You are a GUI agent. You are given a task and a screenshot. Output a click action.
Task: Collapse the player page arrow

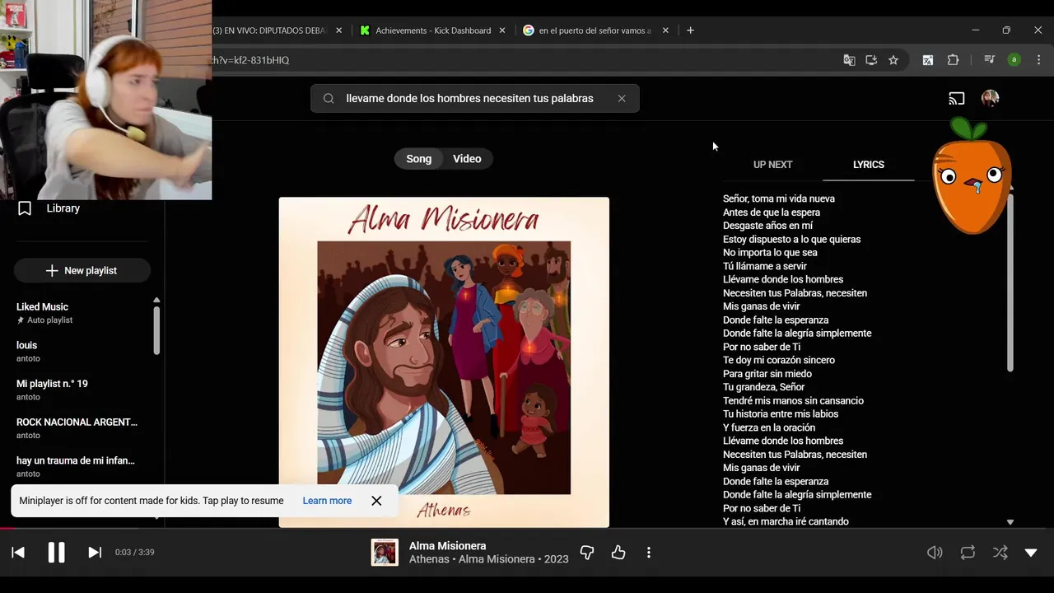(1031, 553)
